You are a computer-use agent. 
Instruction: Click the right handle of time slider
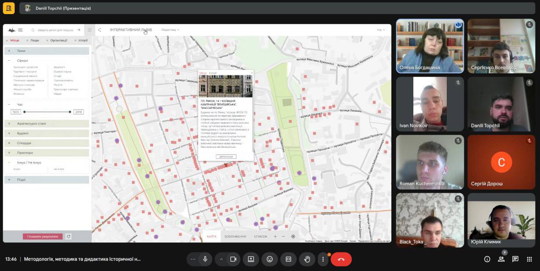[x=70, y=112]
